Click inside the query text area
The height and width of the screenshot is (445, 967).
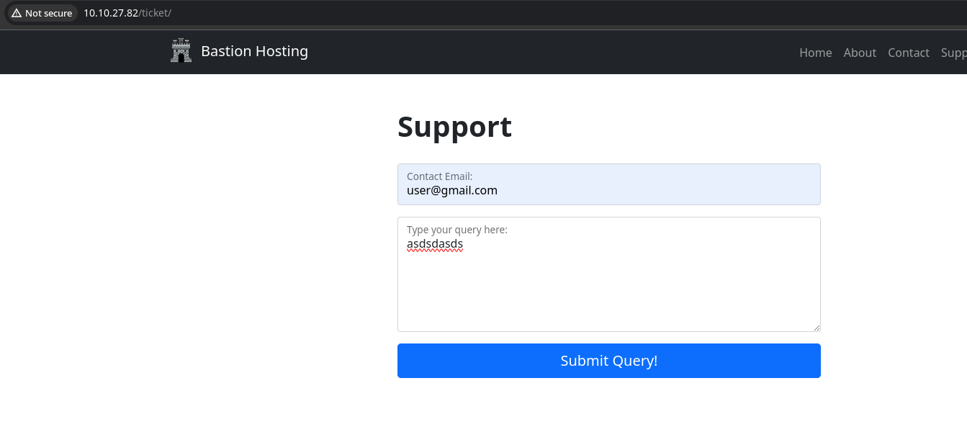tap(608, 288)
